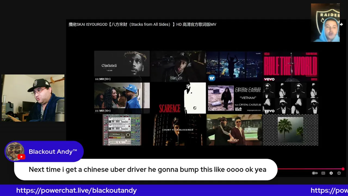Screen dimensions: 348x196
Task: Open the Rule The World vevo video
Action: (x=290, y=66)
